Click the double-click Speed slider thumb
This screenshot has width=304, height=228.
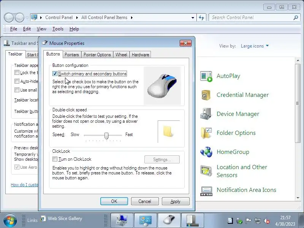pyautogui.click(x=106, y=136)
